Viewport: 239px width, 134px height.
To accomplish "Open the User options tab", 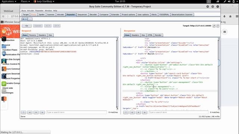I will click(x=143, y=15).
